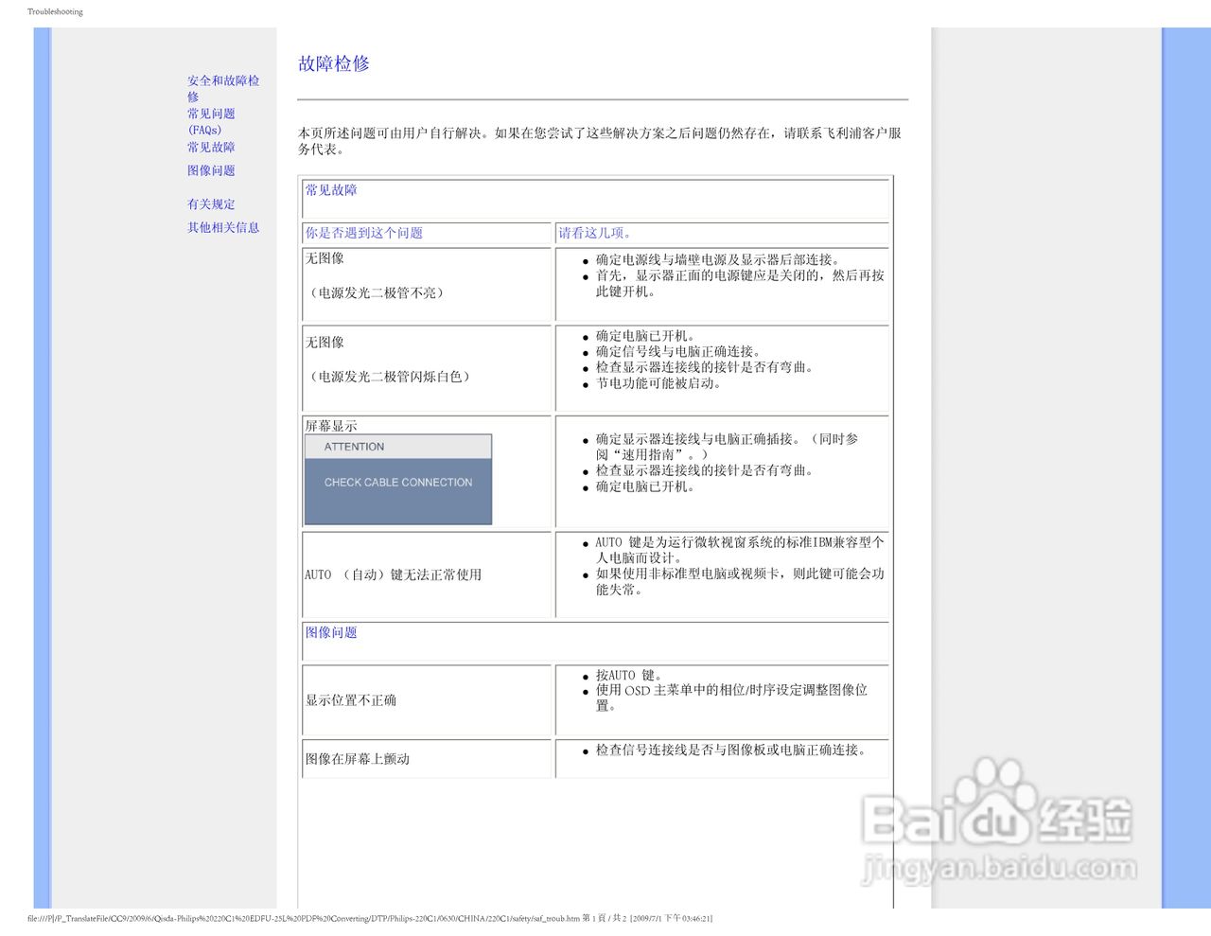Screen dimensions: 1211x936
Task: Click the 确定显示器连接线与电脑正确插接 bullet
Action: click(727, 447)
